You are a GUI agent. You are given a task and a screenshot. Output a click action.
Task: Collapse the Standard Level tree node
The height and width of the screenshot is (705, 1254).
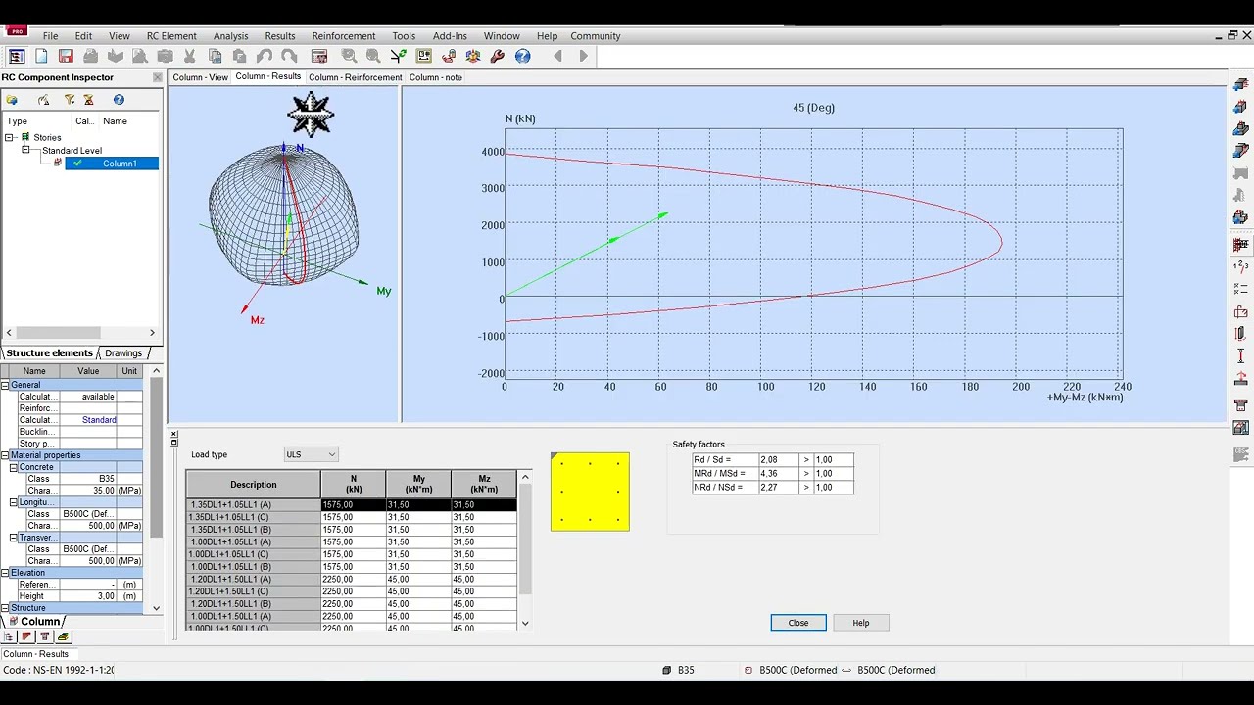click(x=25, y=151)
